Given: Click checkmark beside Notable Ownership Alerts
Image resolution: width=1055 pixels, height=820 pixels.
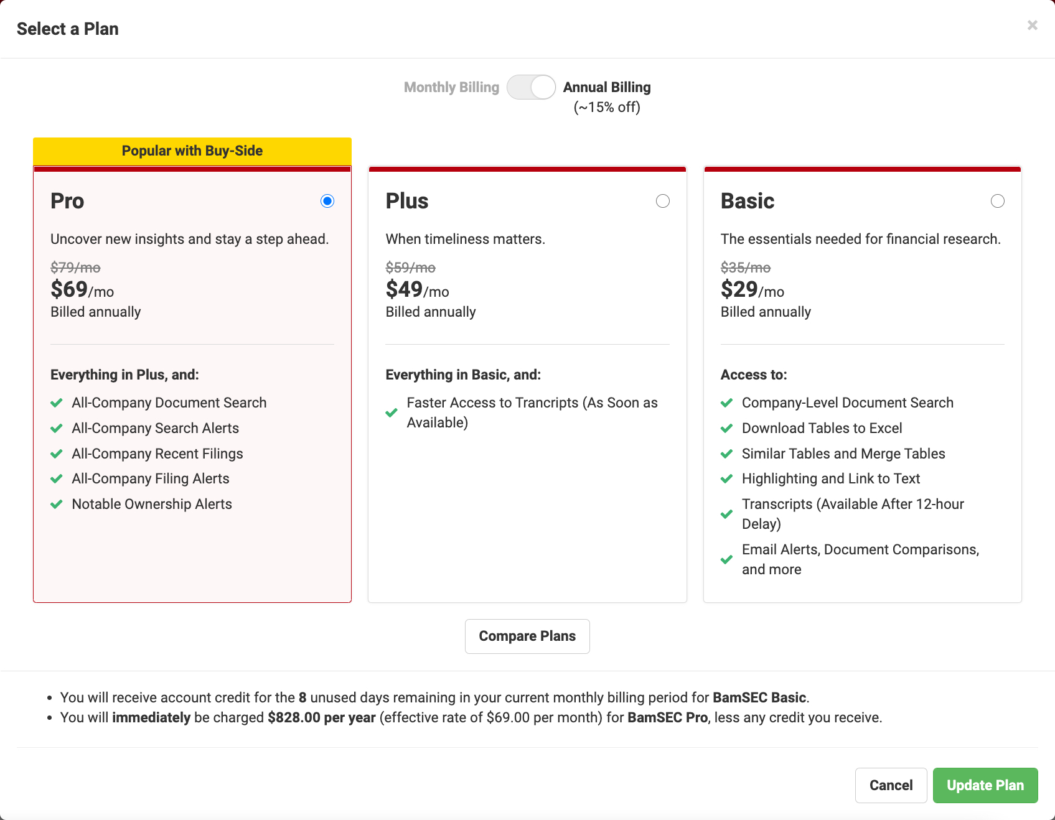Looking at the screenshot, I should click(57, 505).
